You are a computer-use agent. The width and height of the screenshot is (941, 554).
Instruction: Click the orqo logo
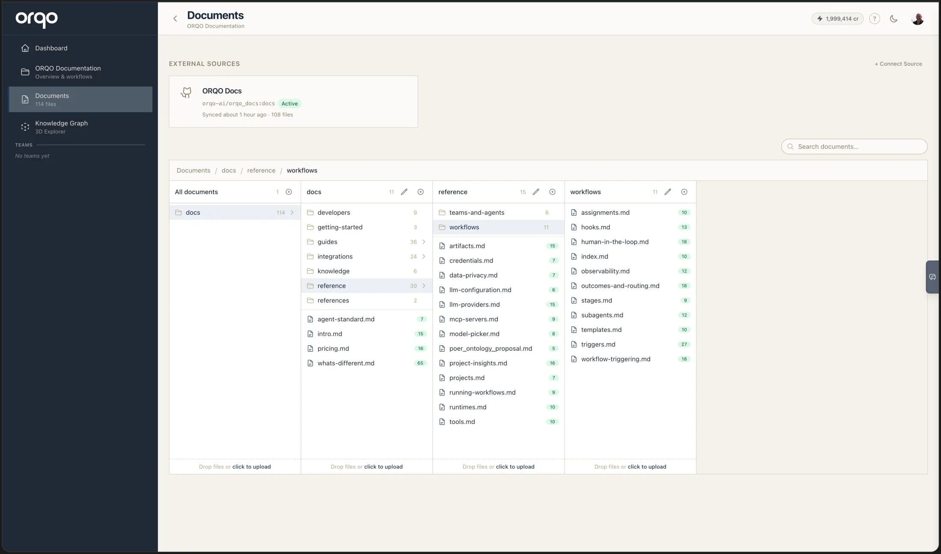pos(37,19)
